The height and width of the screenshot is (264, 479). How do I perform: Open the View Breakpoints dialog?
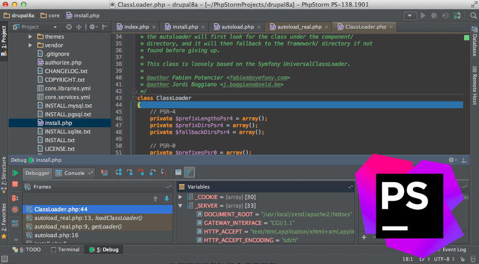15,198
